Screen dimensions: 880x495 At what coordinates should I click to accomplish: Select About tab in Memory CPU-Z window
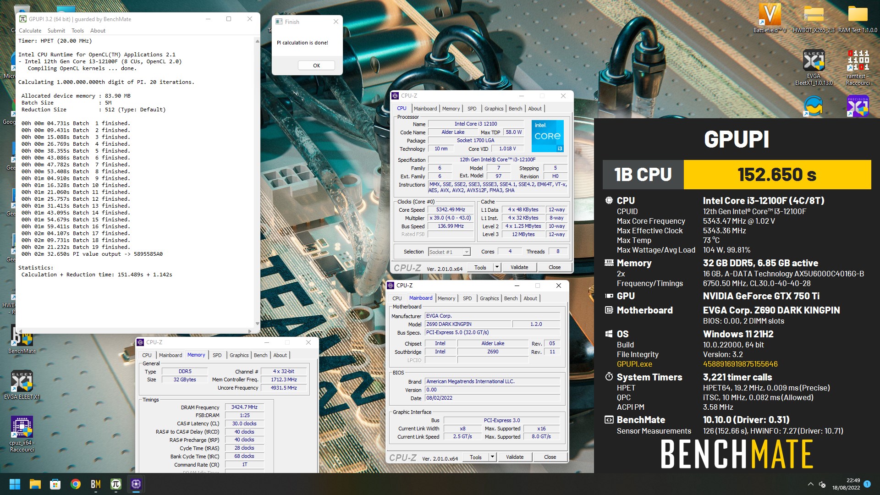[x=280, y=355]
